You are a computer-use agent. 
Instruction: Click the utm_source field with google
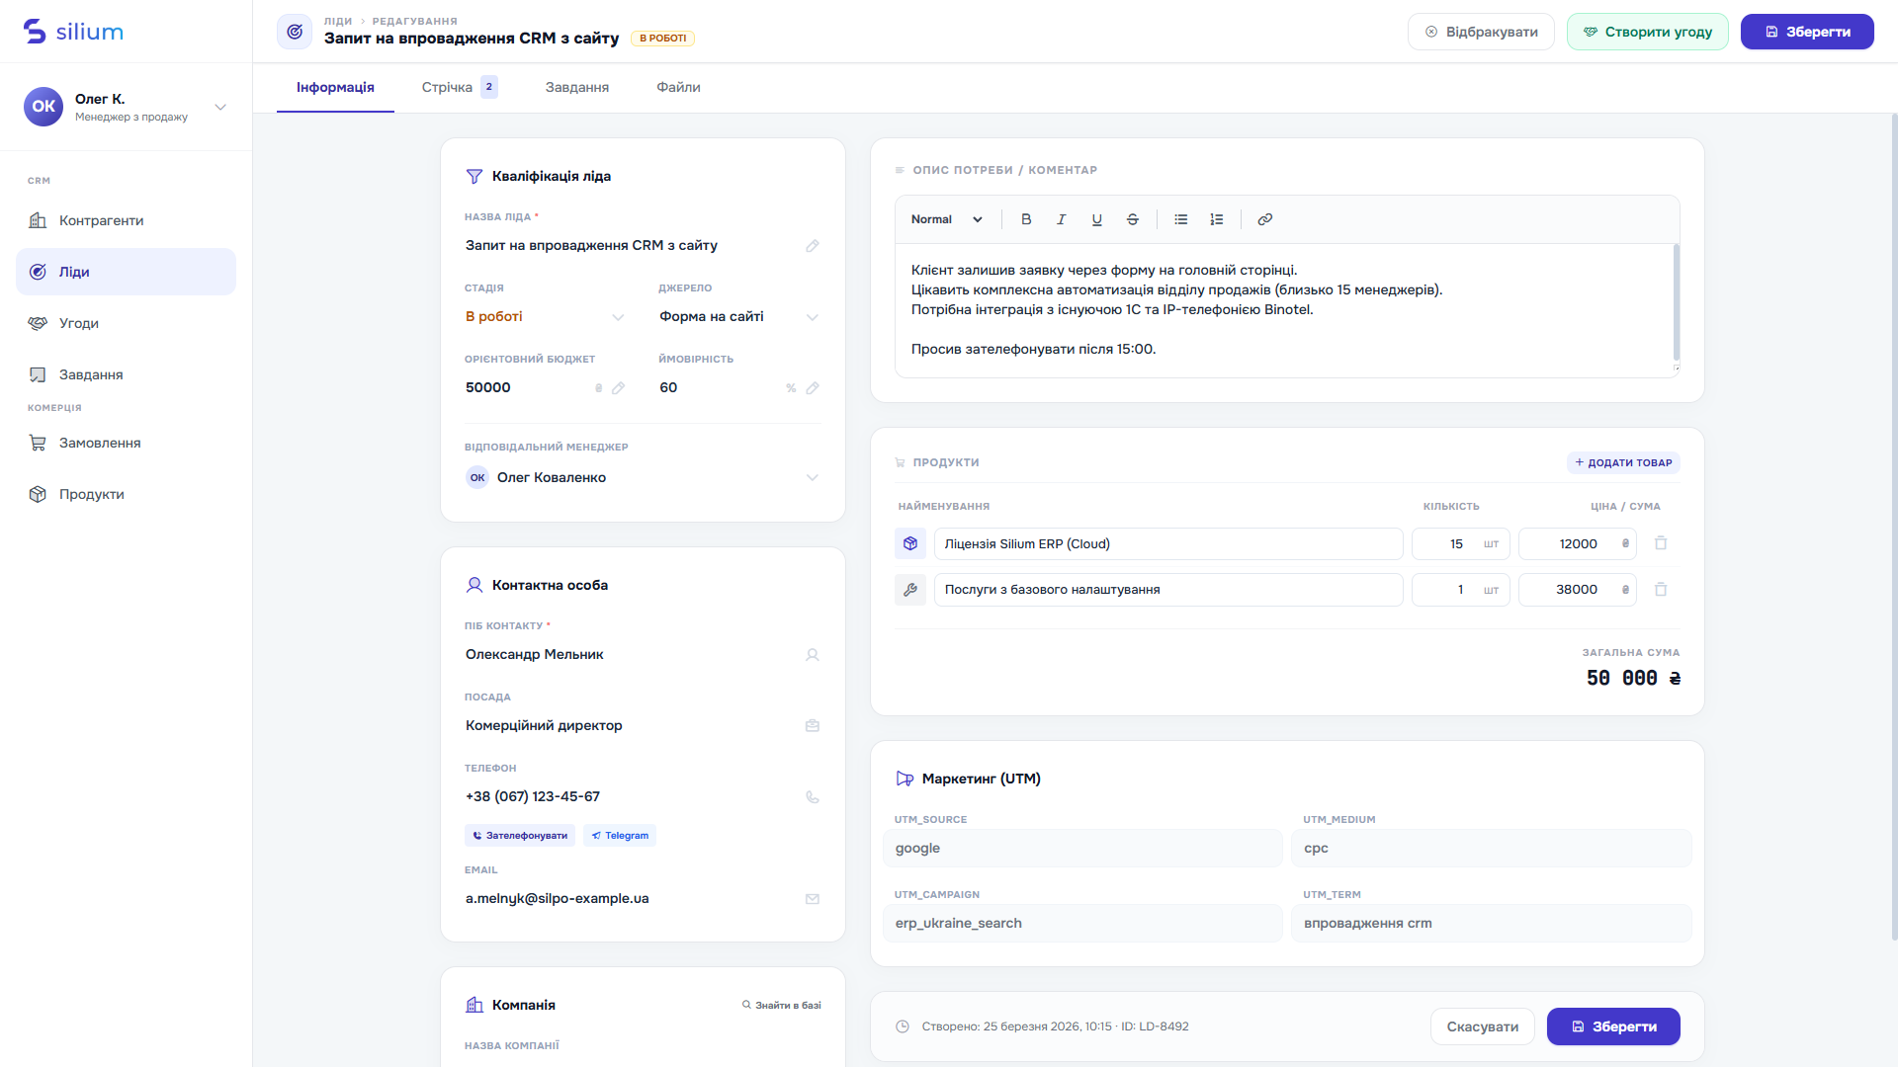(1082, 849)
